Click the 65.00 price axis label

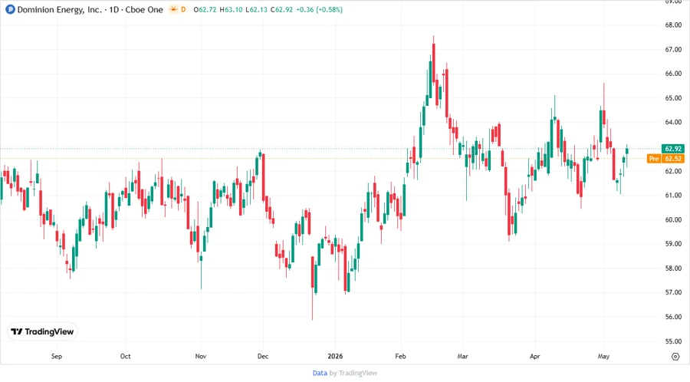pyautogui.click(x=673, y=98)
